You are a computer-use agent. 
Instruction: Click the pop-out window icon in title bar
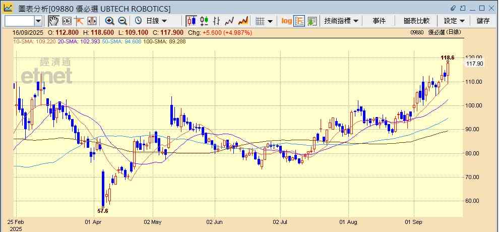pos(463,8)
